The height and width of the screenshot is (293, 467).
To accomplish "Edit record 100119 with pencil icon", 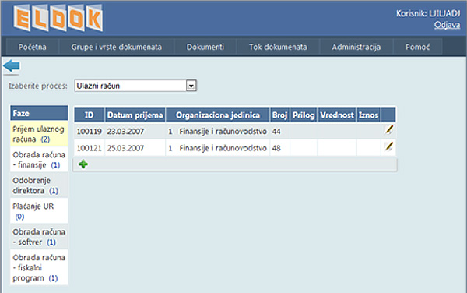I will pyautogui.click(x=388, y=130).
